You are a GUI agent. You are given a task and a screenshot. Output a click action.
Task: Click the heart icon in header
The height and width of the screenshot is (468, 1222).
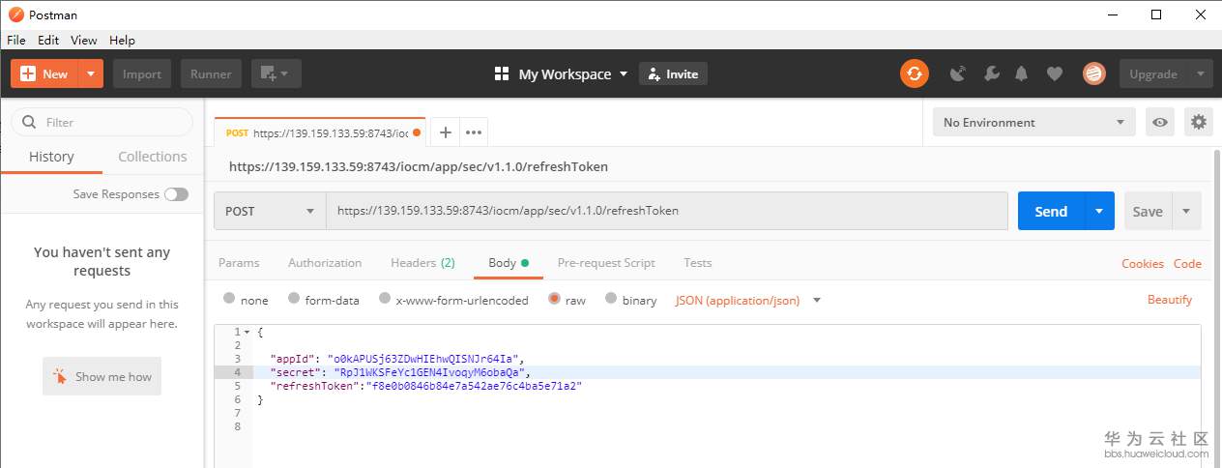point(1055,73)
